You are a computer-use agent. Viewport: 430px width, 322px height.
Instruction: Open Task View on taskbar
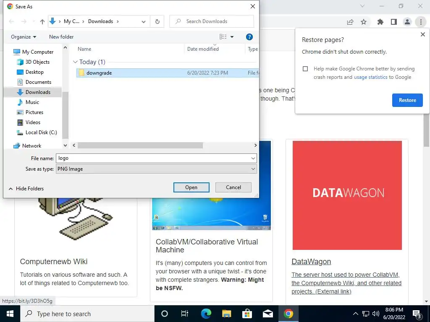coord(185,314)
